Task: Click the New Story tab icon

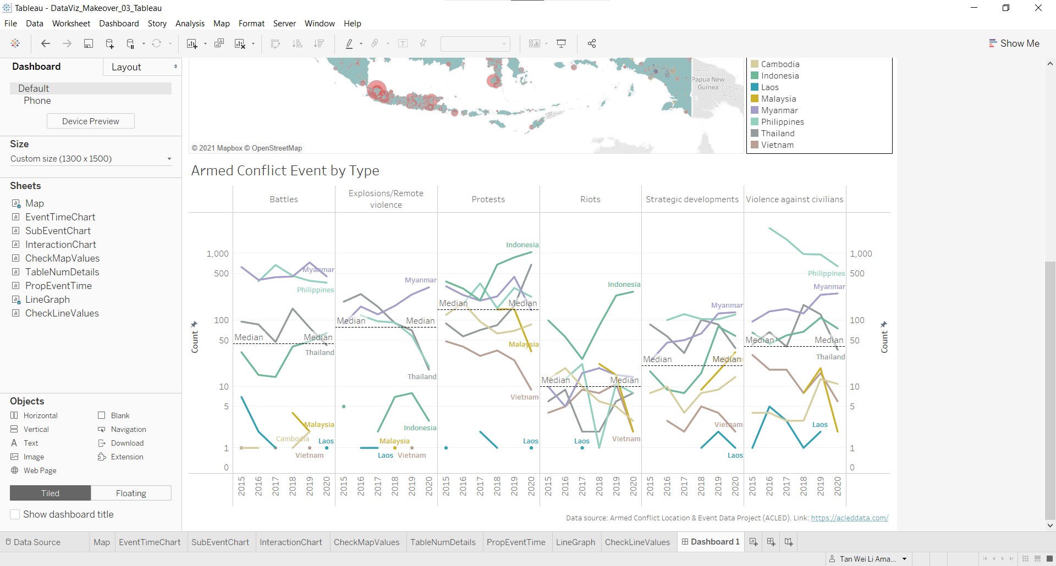Action: (789, 542)
